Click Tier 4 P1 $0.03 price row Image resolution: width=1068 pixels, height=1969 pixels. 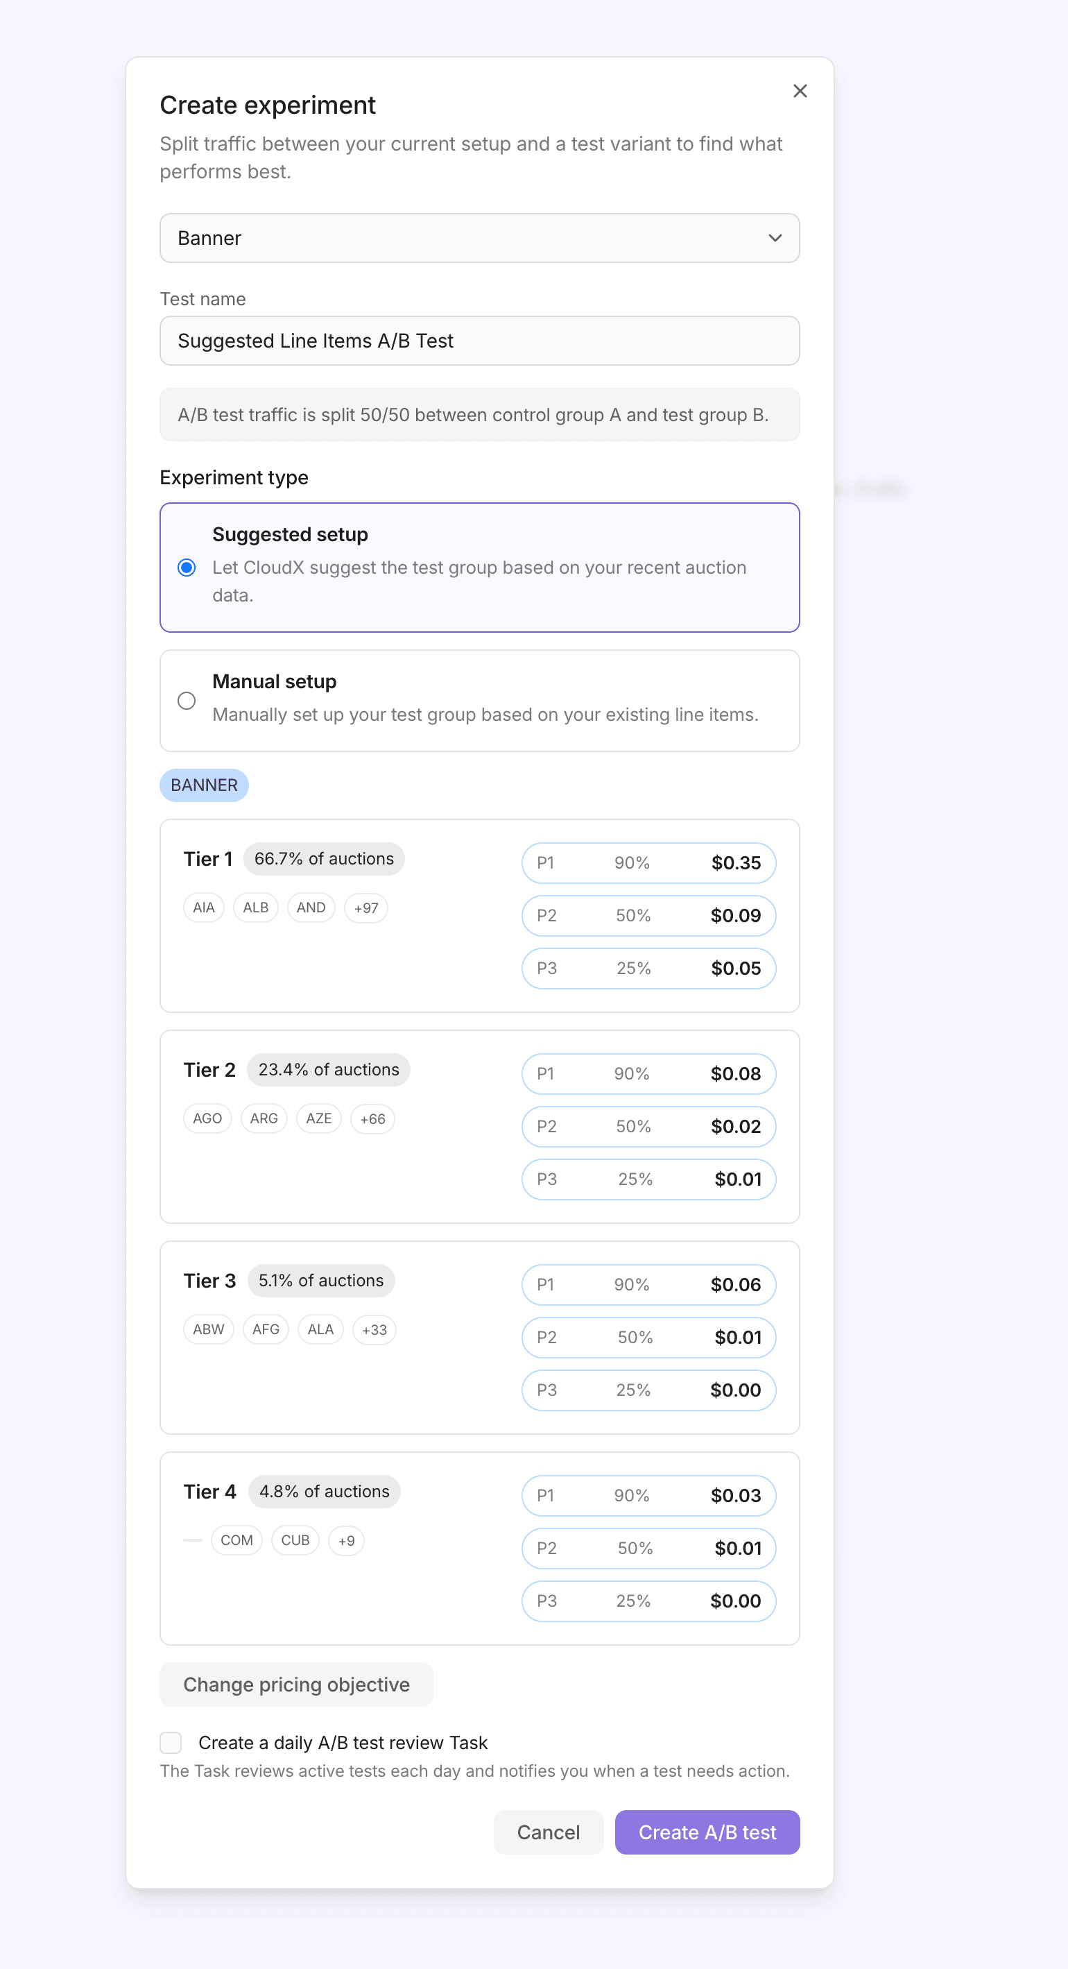tap(648, 1496)
